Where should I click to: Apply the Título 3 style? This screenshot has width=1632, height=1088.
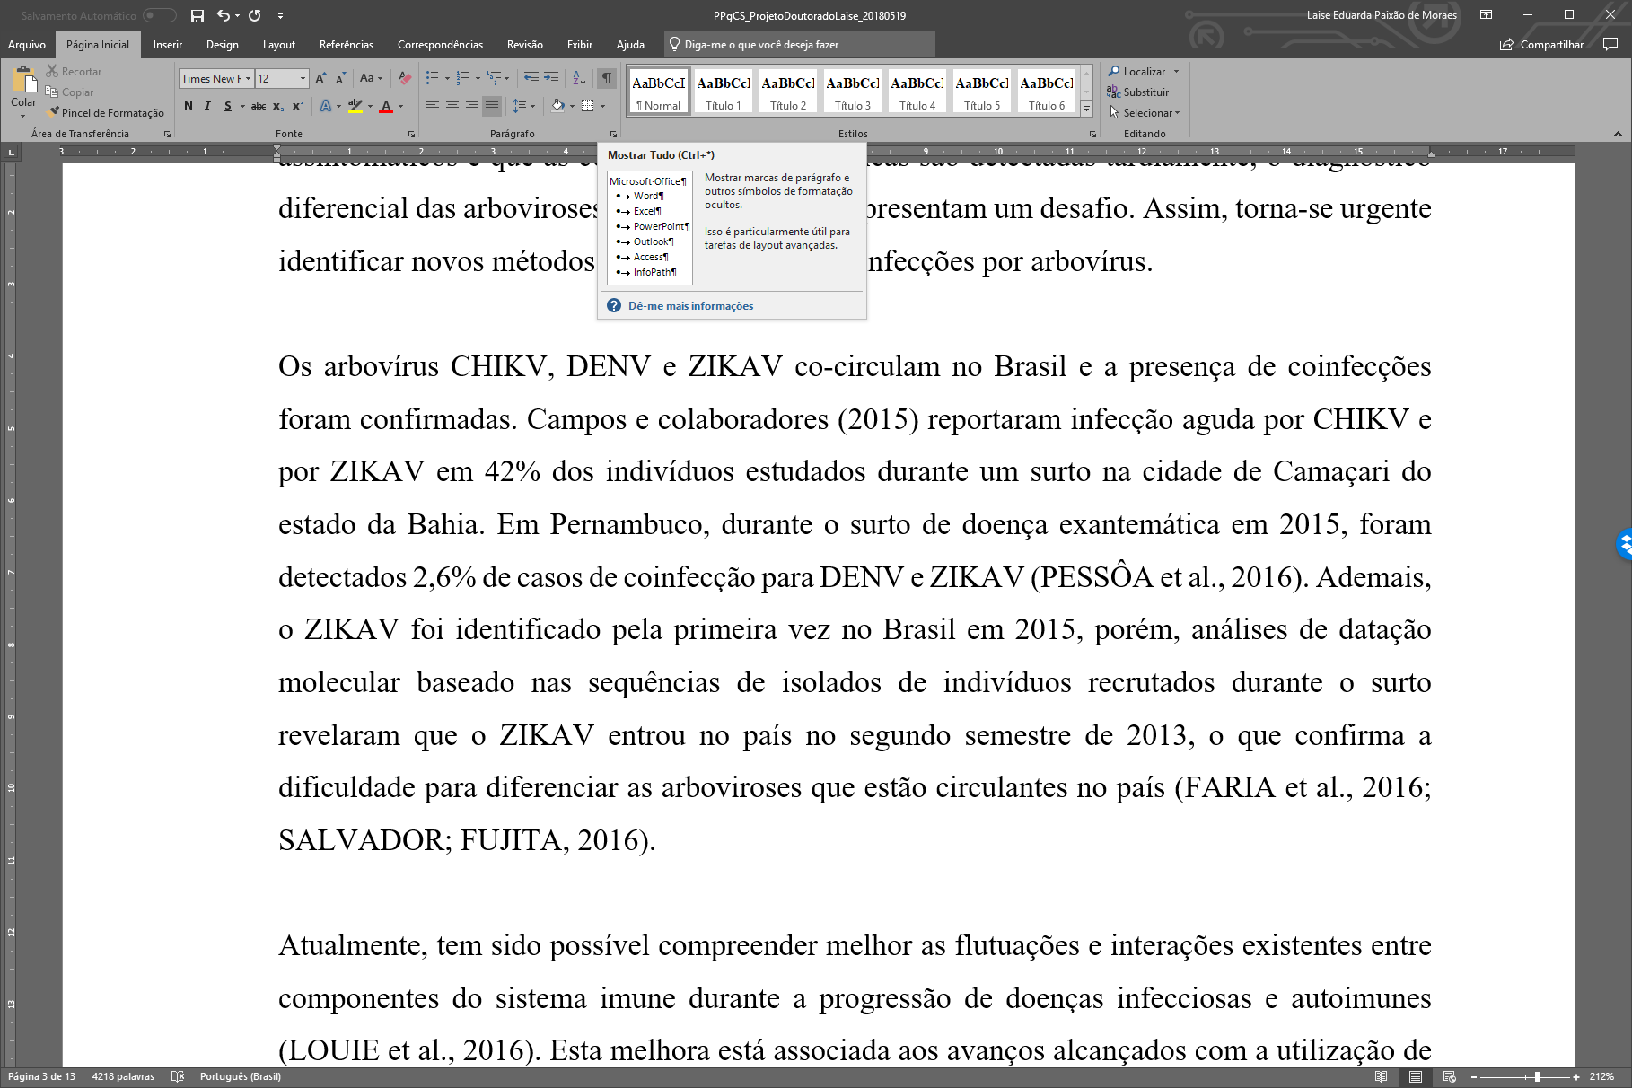[x=853, y=92]
